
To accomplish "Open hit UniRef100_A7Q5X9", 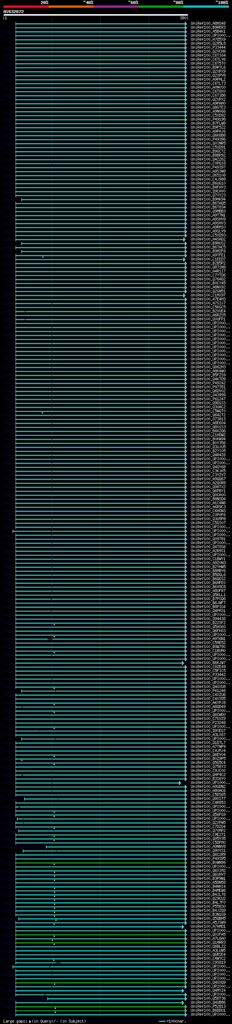I will 208,39.
